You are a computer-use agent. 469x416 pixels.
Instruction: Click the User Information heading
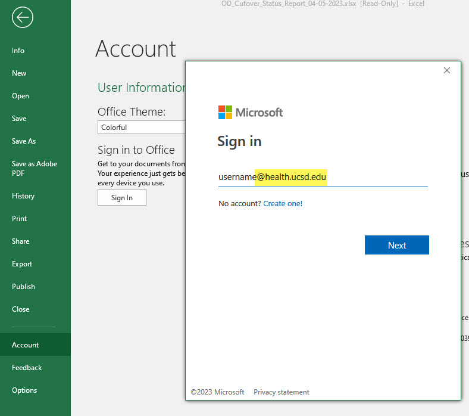click(x=142, y=88)
